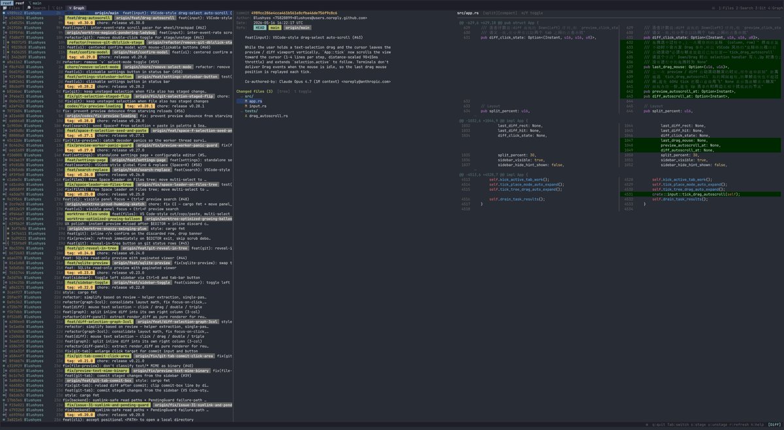Click the main ref badge in commit details
The height and width of the screenshot is (430, 784).
pos(275,28)
